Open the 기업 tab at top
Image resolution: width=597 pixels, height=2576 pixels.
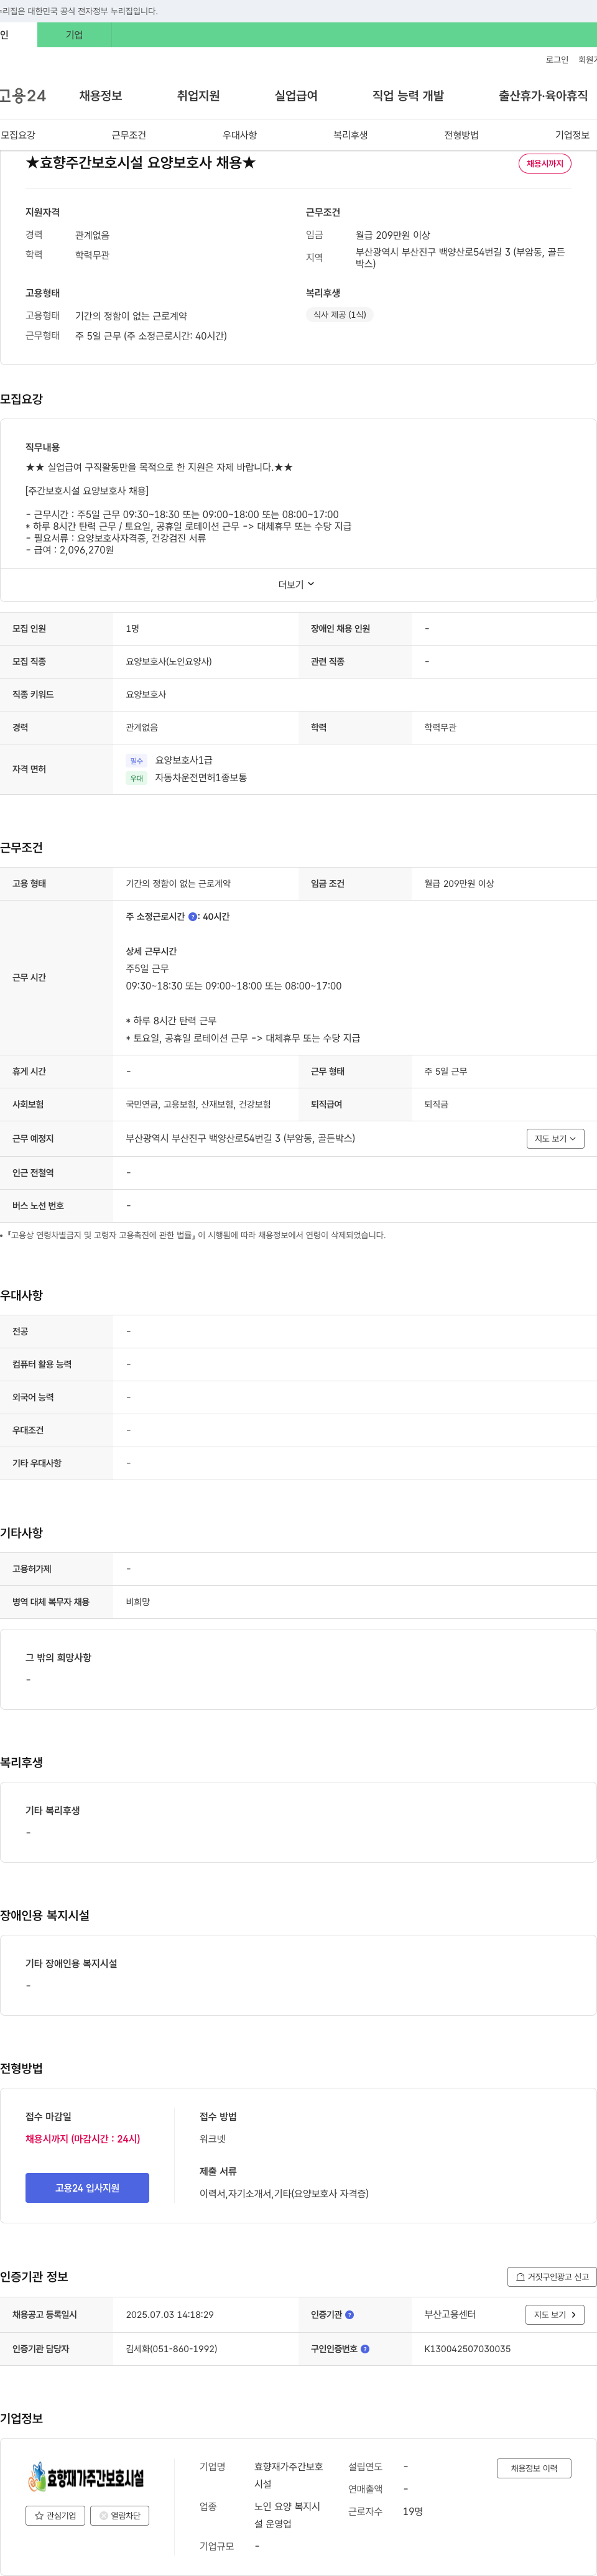(x=74, y=35)
